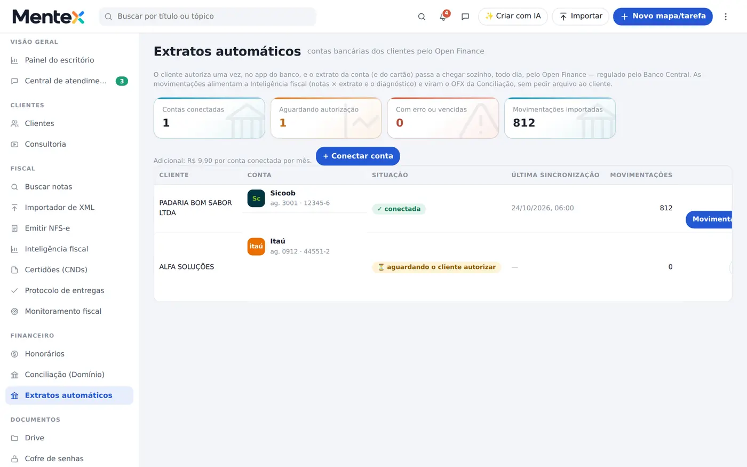Open Consultoria sidebar item

[x=69, y=144]
